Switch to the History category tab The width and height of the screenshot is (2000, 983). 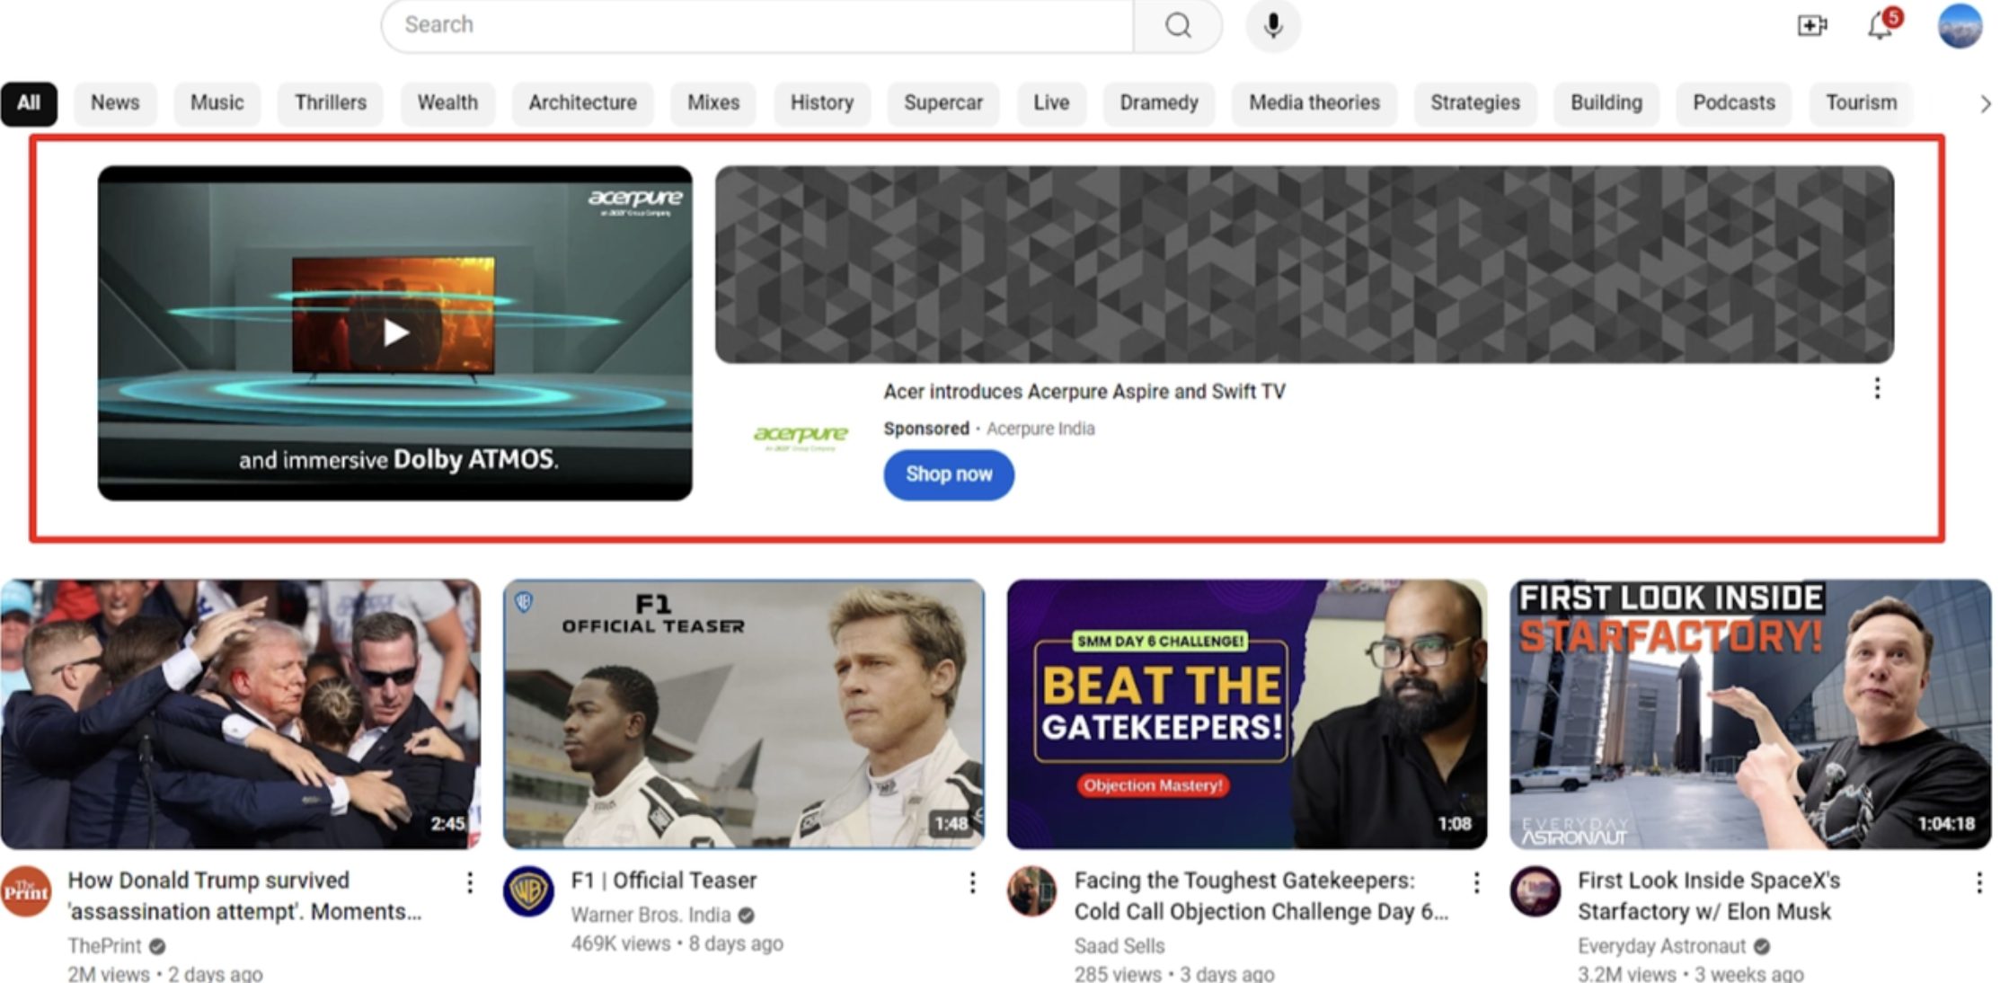point(821,102)
